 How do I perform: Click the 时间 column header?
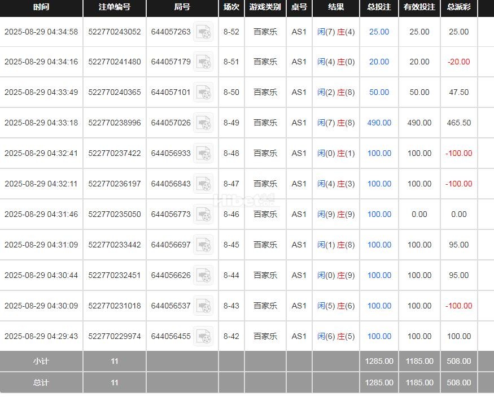[x=41, y=7]
